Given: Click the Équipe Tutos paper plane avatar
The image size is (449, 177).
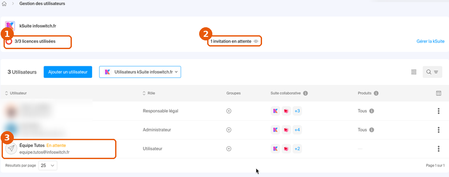Looking at the screenshot, I should pyautogui.click(x=11, y=148).
